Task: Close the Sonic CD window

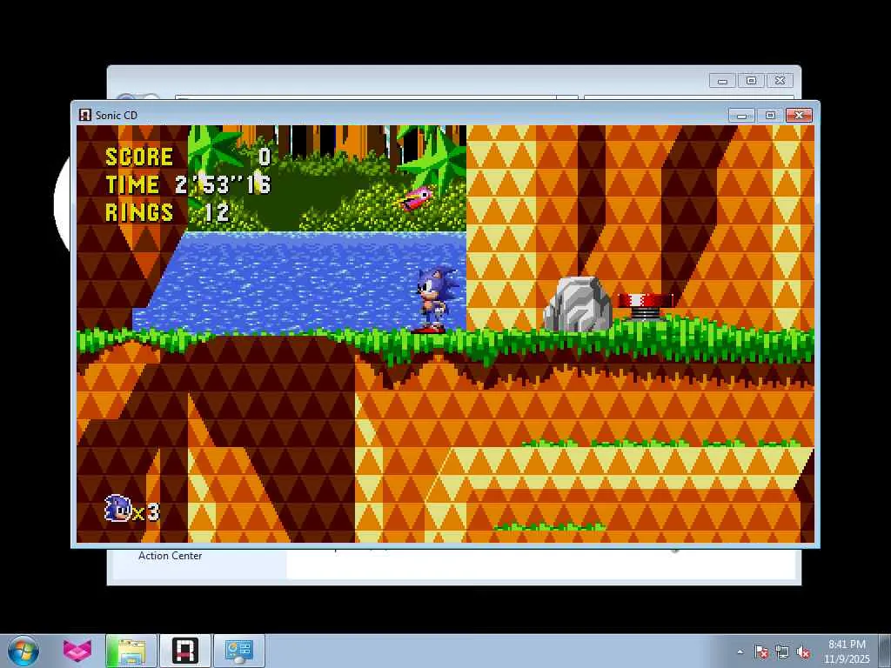Action: tap(799, 116)
